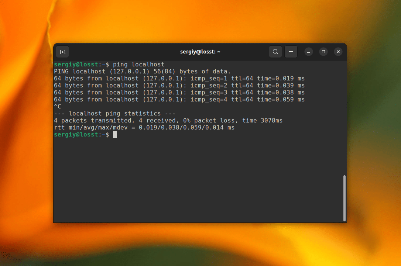Click the cursor at the last prompt
The width and height of the screenshot is (401, 266).
point(115,135)
